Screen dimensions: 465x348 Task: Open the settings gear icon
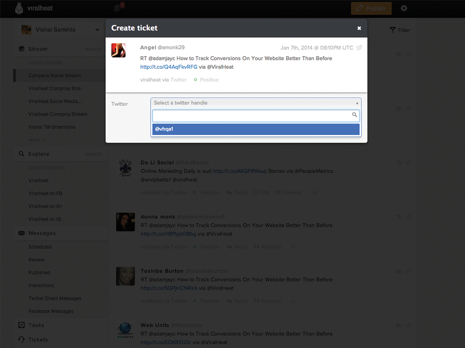point(404,8)
